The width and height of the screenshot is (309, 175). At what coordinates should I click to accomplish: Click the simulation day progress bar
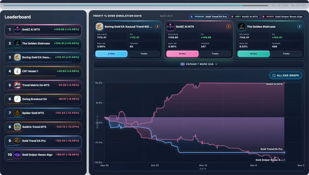coord(136,5)
